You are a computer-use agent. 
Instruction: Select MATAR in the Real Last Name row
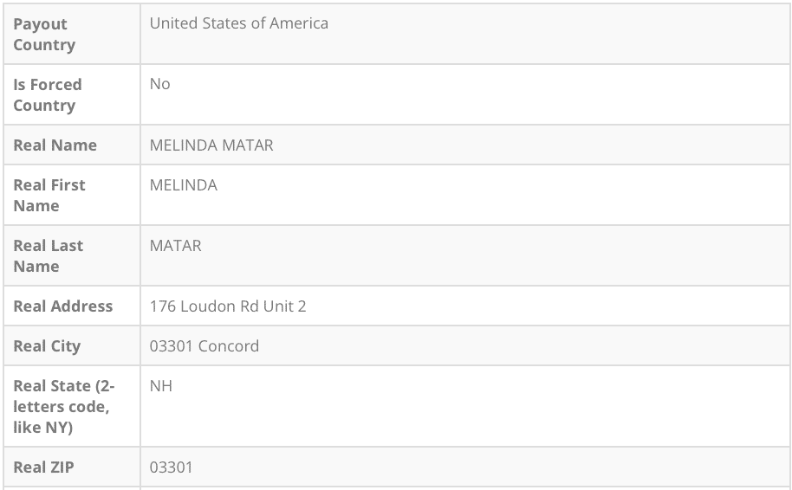point(176,246)
